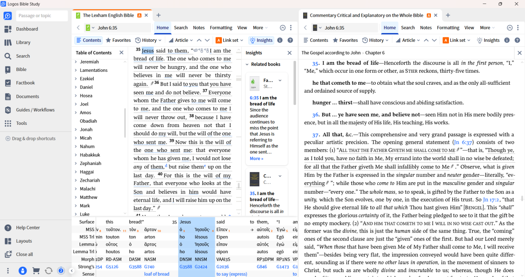Switch to Formatting tab in Lexham Bible panel
Screen dimensions: 525x277
point(221,28)
